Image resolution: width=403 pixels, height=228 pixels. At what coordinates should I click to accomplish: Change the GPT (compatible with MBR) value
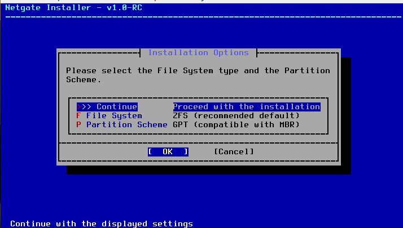236,124
